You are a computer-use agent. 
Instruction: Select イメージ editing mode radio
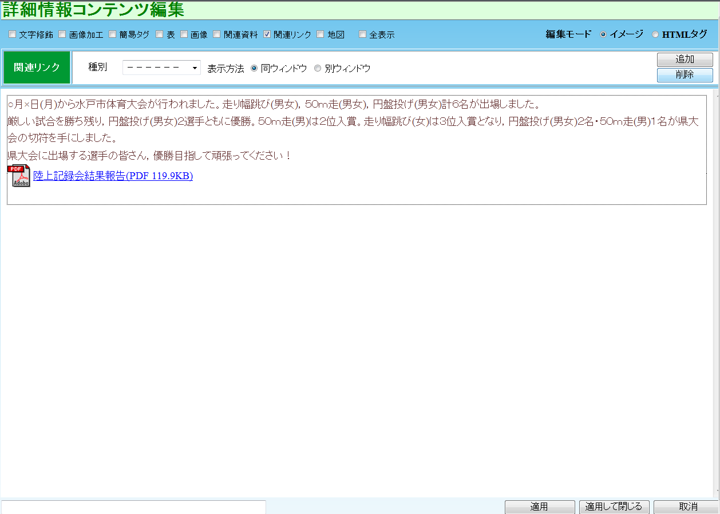[x=603, y=34]
